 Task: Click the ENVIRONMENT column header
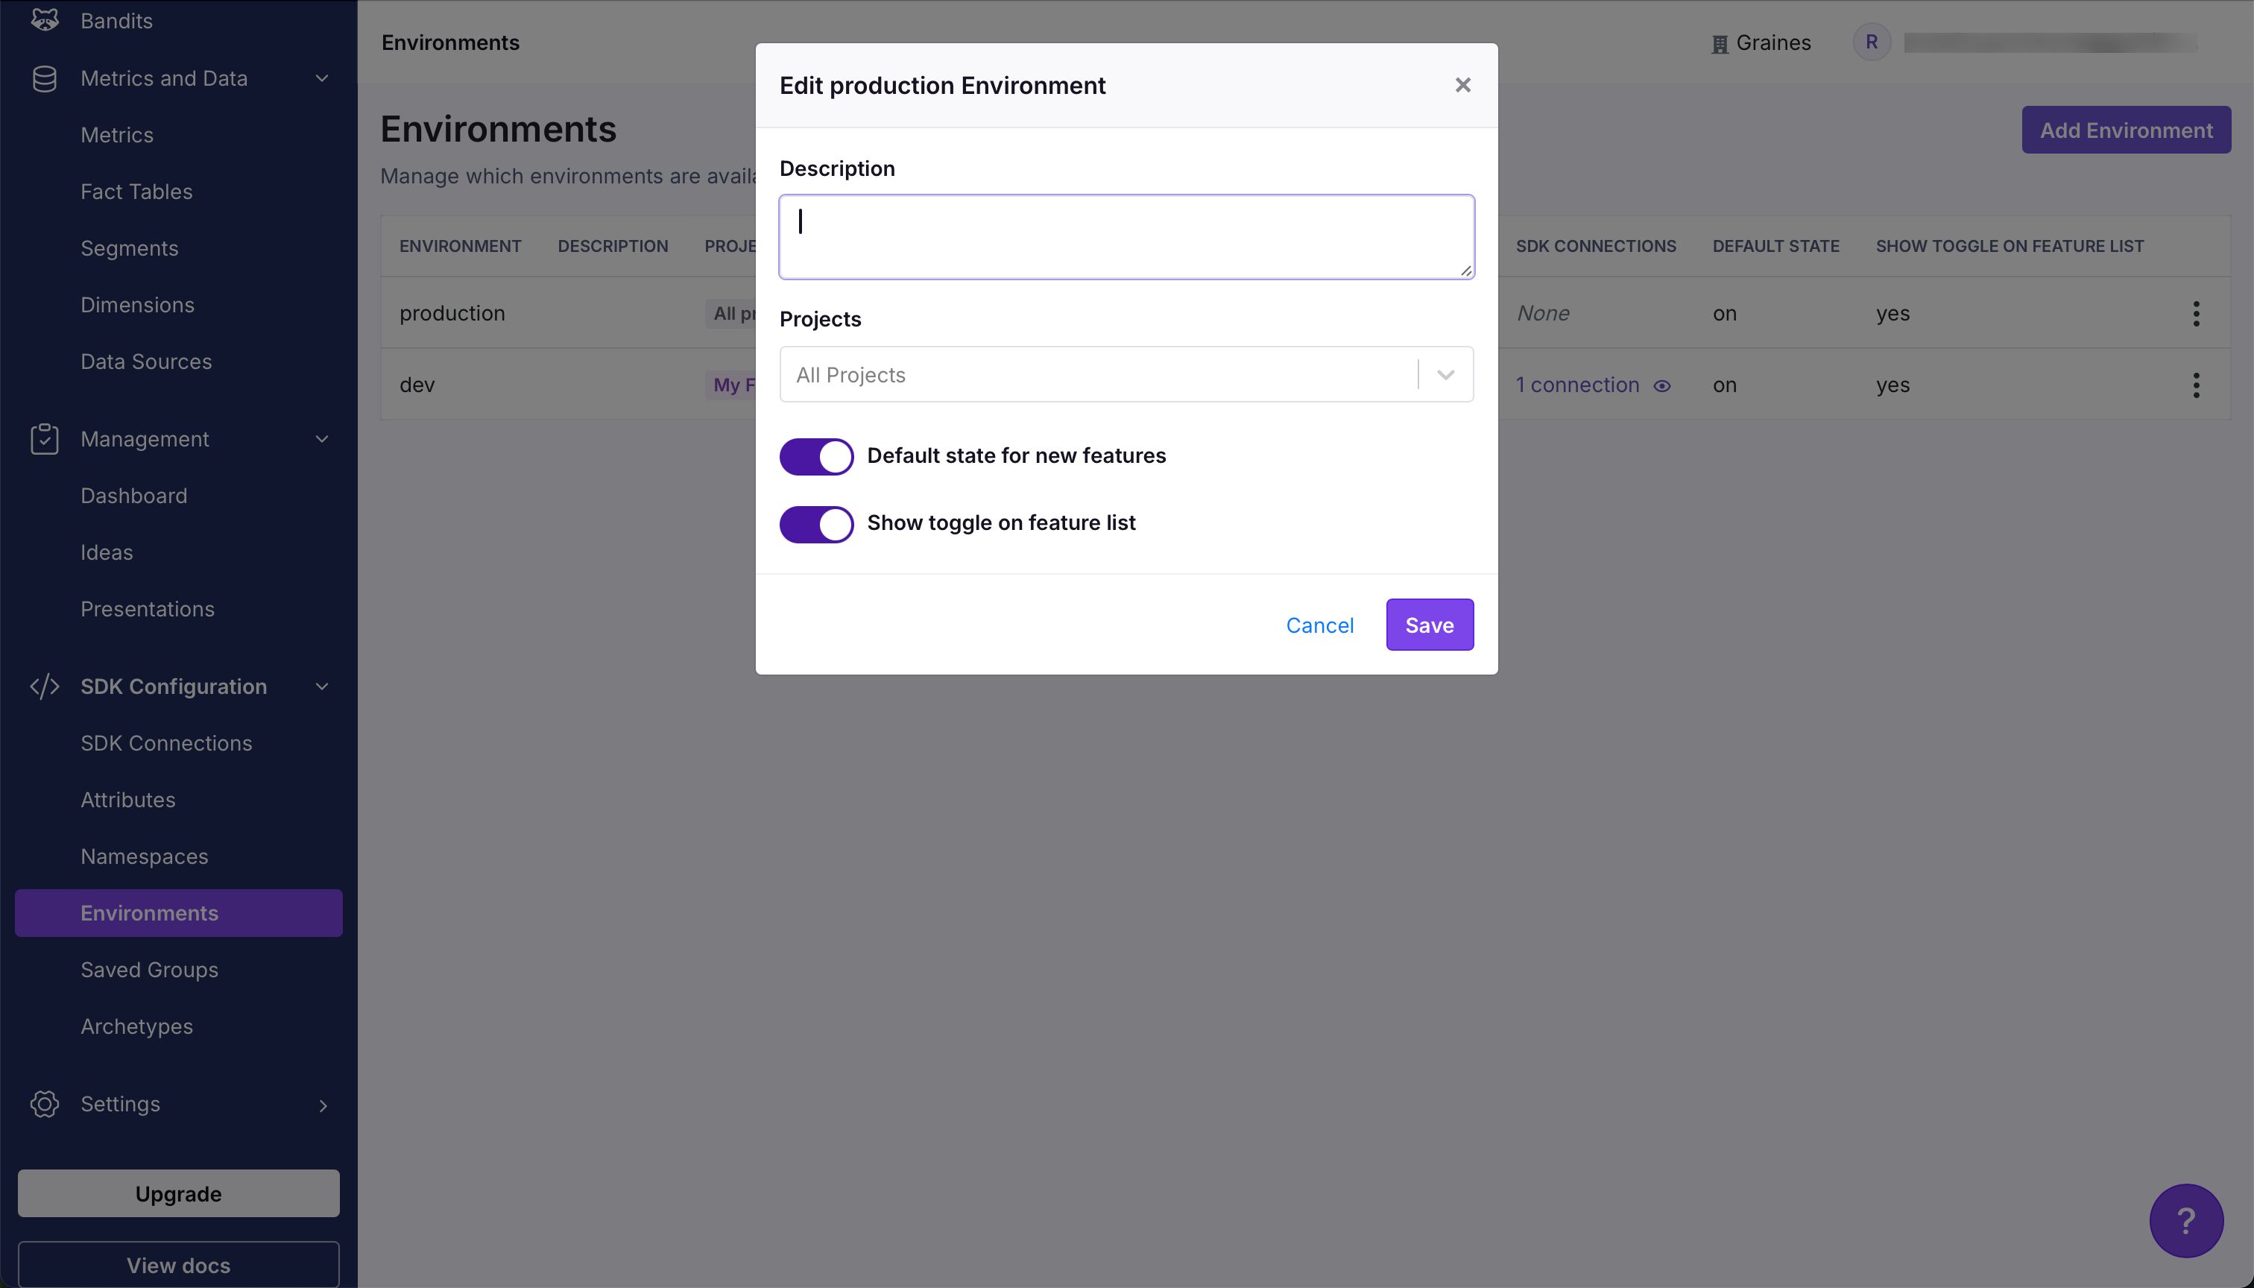tap(460, 246)
